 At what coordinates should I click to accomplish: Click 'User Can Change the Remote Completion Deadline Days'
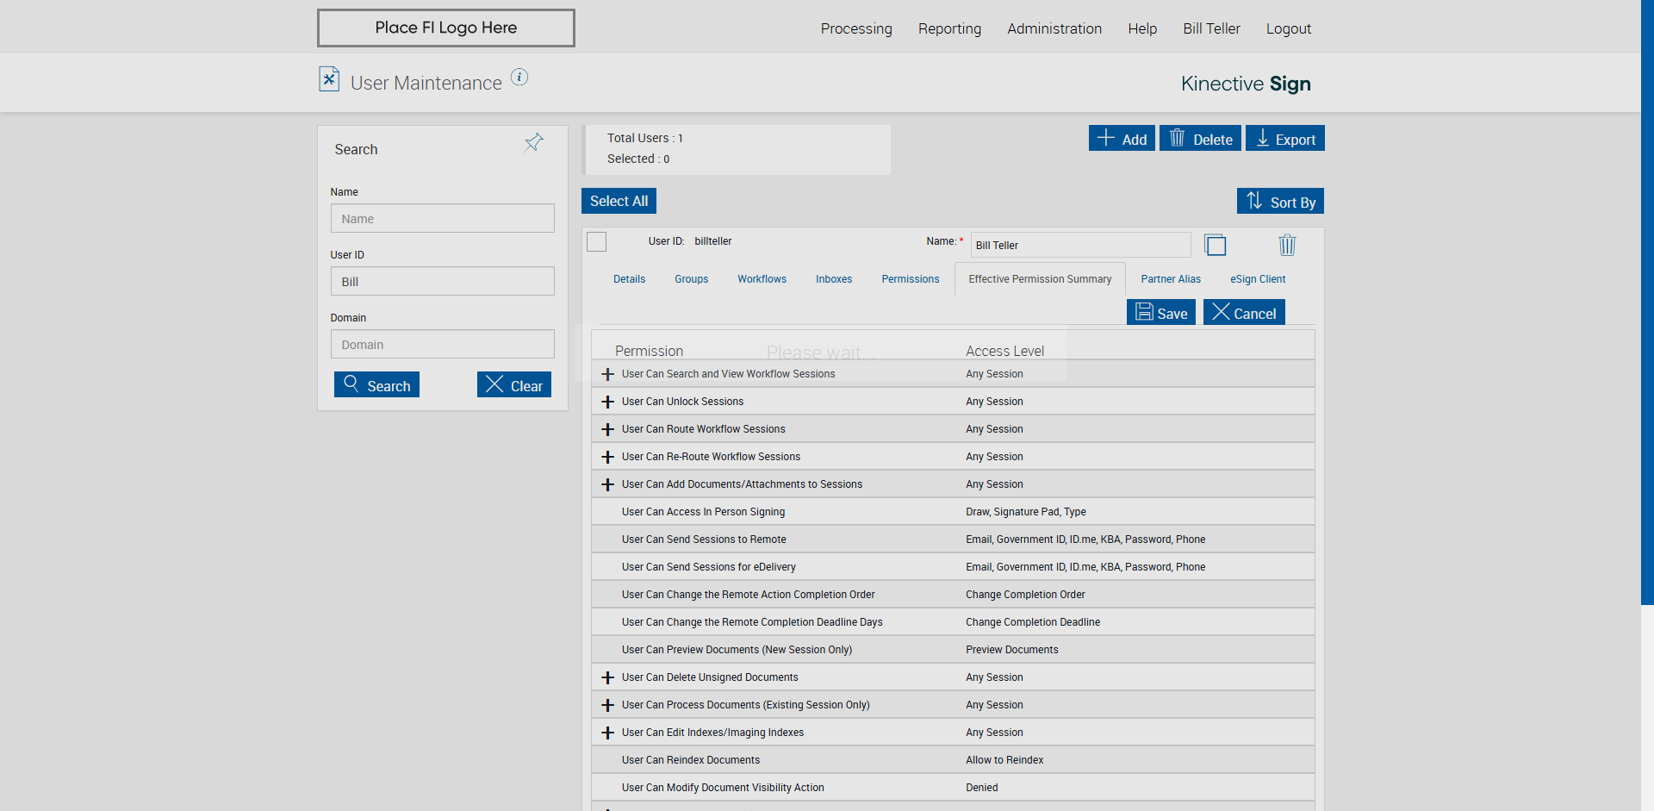click(x=752, y=622)
